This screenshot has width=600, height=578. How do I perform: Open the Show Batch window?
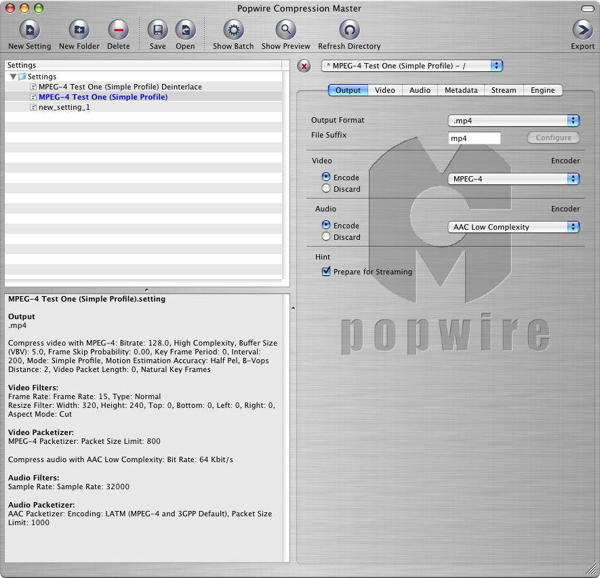click(233, 30)
